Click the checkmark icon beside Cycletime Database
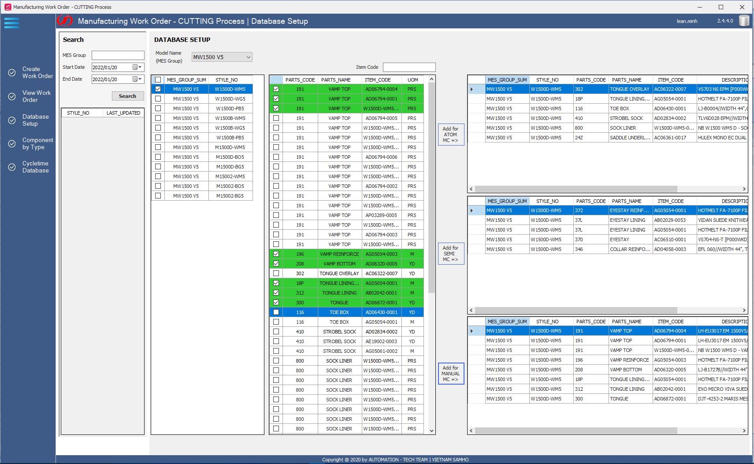This screenshot has height=464, width=754. pos(12,167)
